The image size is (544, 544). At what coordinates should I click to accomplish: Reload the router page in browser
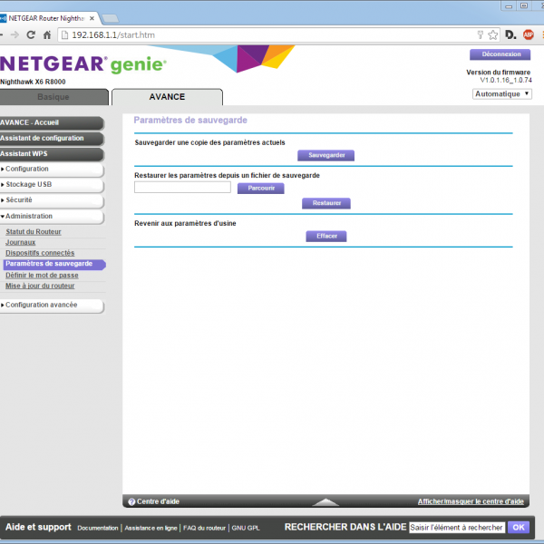[x=31, y=35]
